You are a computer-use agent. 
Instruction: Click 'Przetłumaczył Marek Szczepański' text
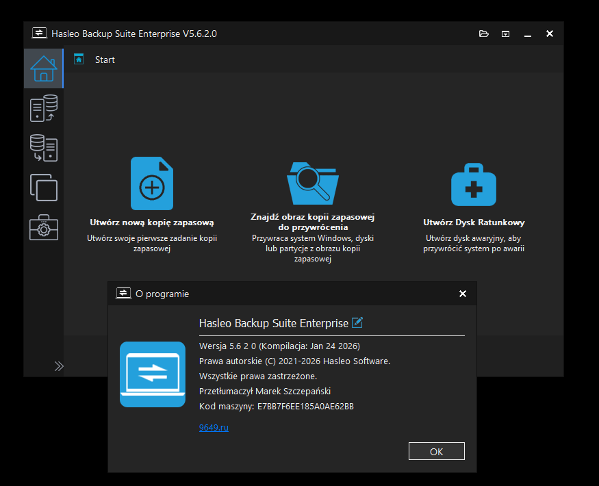click(x=265, y=392)
